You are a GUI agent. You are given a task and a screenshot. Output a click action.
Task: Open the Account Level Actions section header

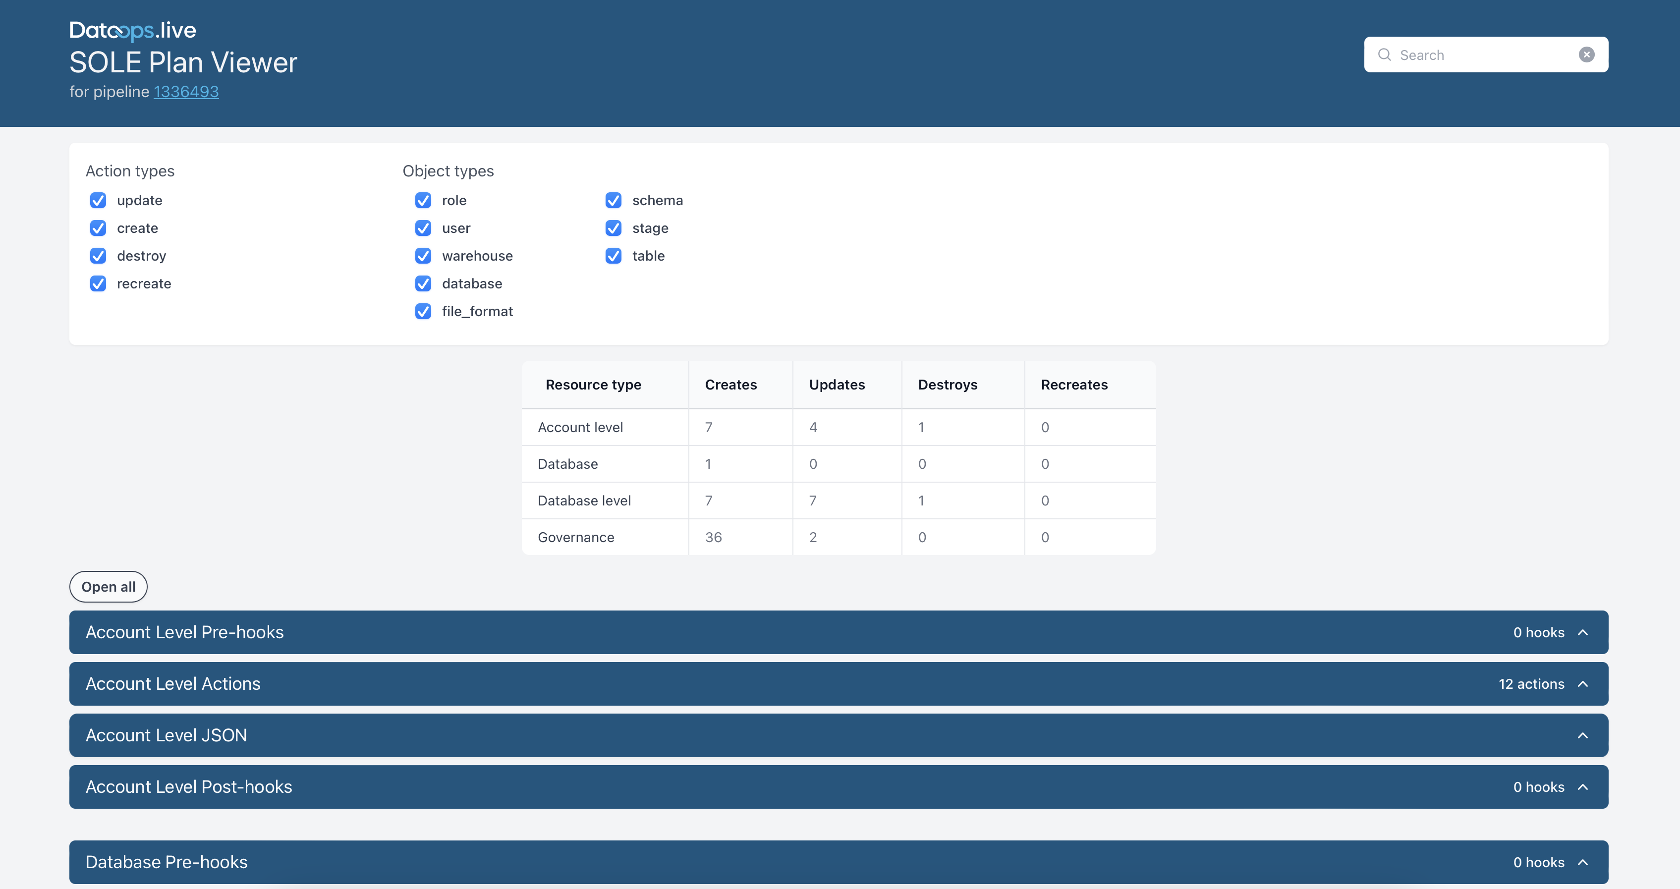839,684
